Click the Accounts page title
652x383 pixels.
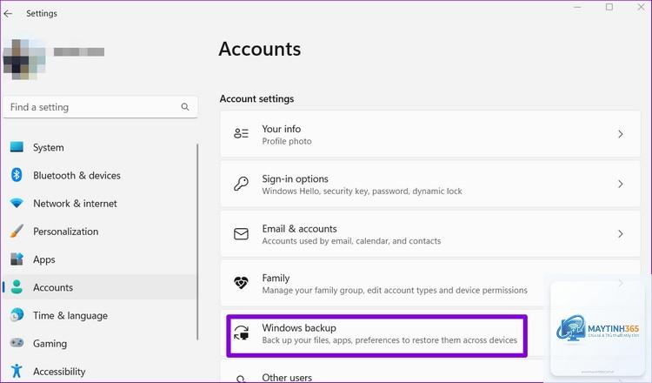(x=259, y=49)
